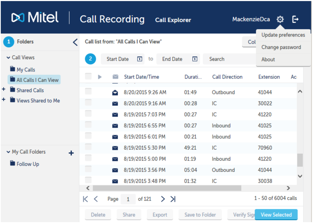Viewport: 313px width, 224px height.
Task: Click the Verify Signature button
Action: [241, 215]
